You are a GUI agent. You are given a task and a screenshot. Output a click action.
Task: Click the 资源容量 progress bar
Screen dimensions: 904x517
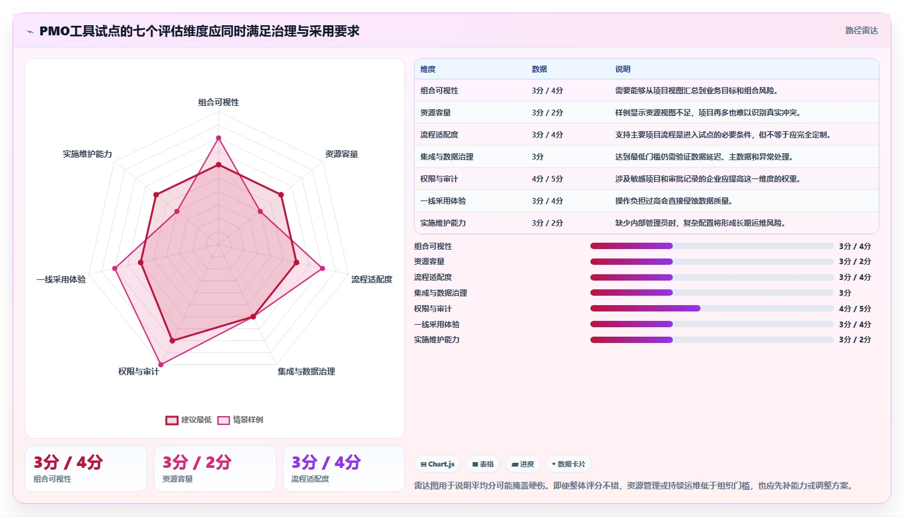click(x=712, y=262)
